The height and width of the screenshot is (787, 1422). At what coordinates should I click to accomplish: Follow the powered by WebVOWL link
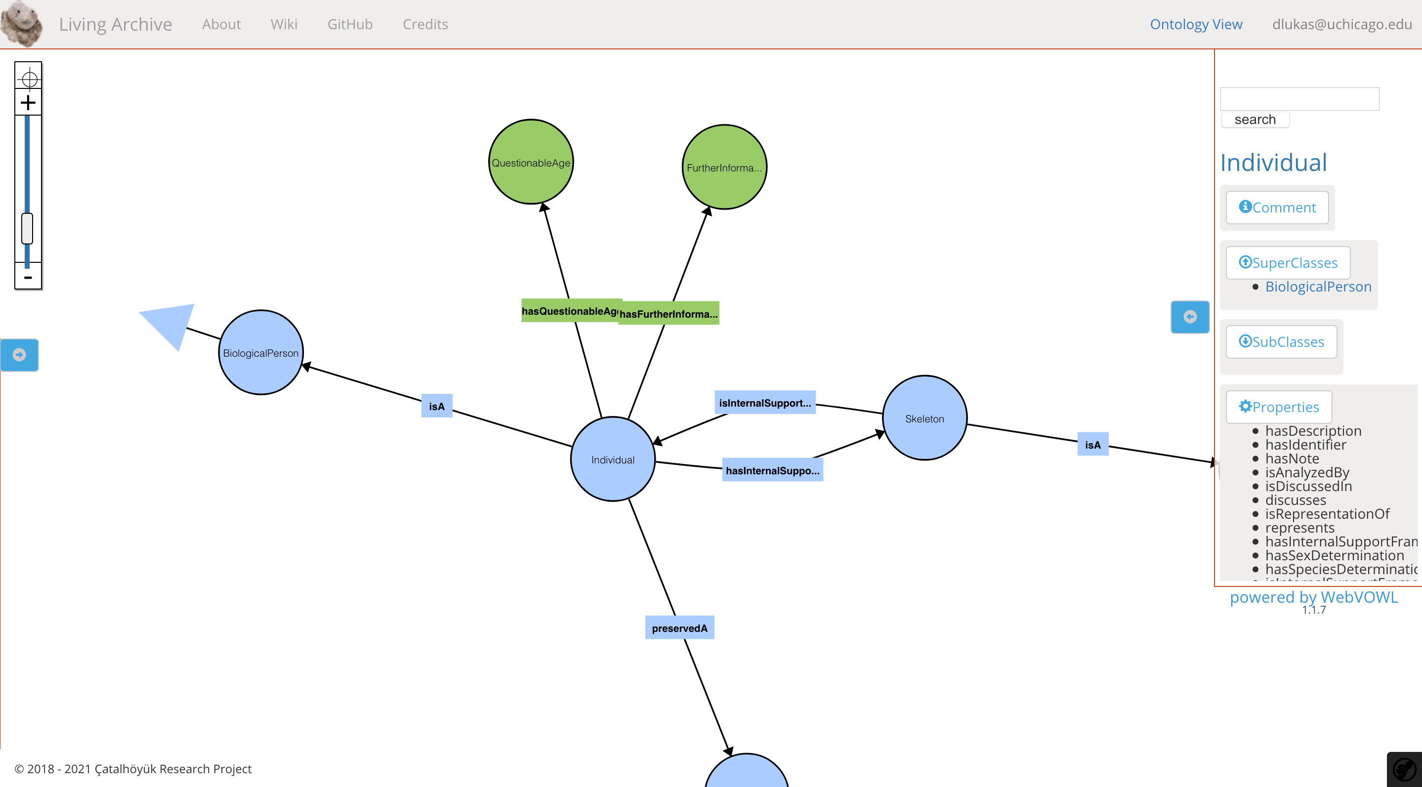(1313, 597)
